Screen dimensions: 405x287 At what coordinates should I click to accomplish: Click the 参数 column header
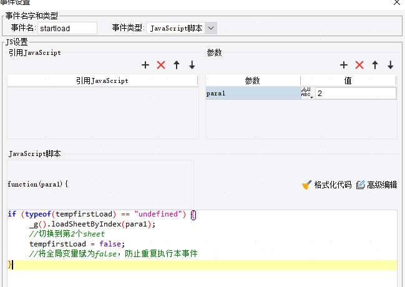click(x=253, y=80)
